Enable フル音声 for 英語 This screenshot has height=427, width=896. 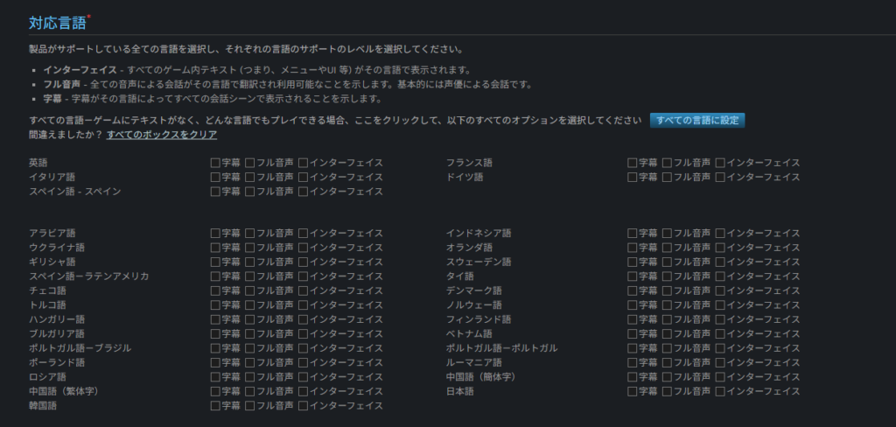(x=250, y=163)
